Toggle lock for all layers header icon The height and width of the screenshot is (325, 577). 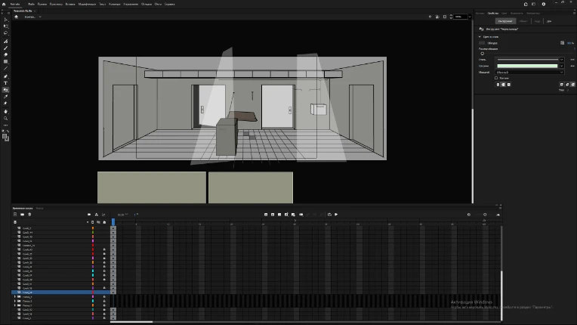tap(104, 222)
